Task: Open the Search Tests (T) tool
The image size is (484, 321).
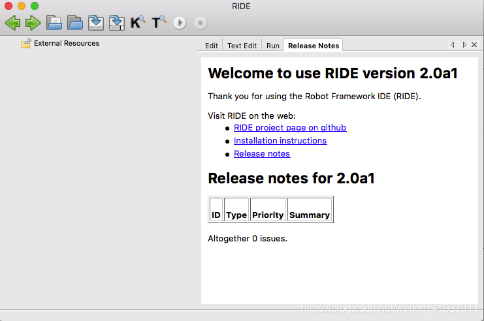Action: [x=159, y=23]
